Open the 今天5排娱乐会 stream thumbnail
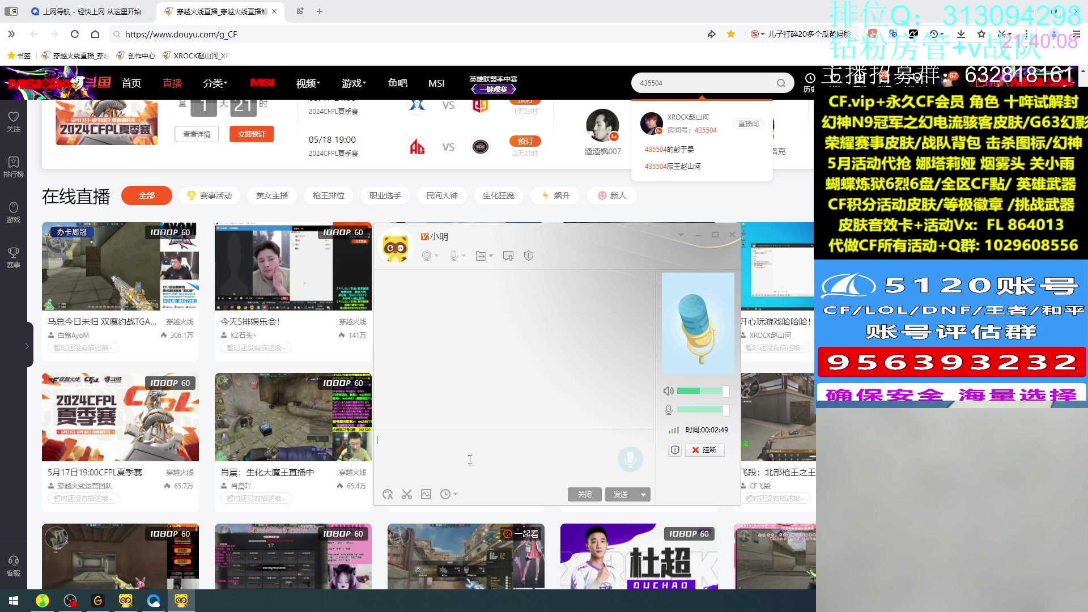1088x612 pixels. [x=293, y=266]
